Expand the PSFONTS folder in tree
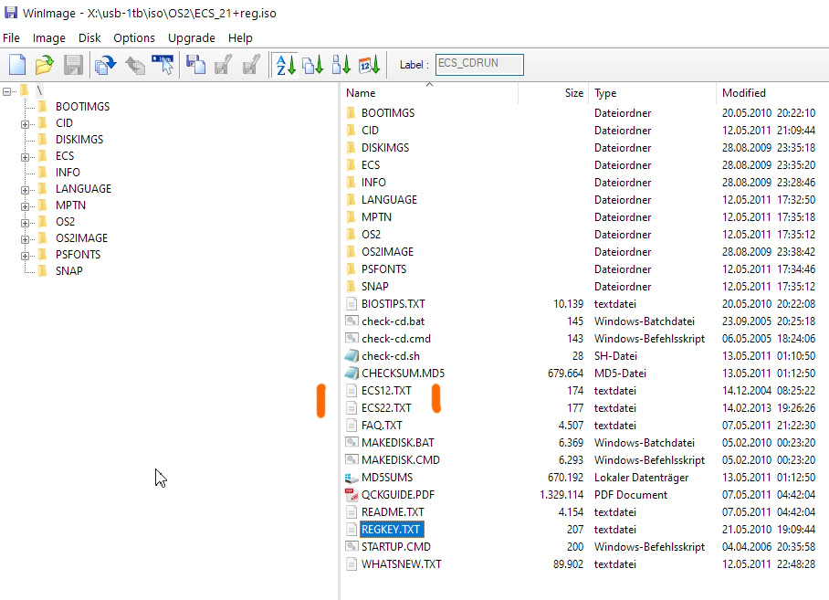The width and height of the screenshot is (829, 600). coord(25,256)
